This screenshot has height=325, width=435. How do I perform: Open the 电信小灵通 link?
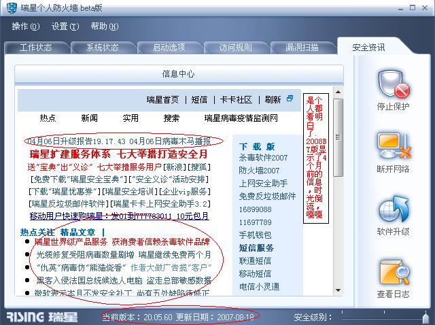click(259, 286)
